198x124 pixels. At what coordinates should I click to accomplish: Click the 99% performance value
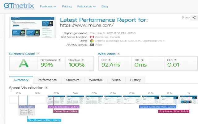47,65
